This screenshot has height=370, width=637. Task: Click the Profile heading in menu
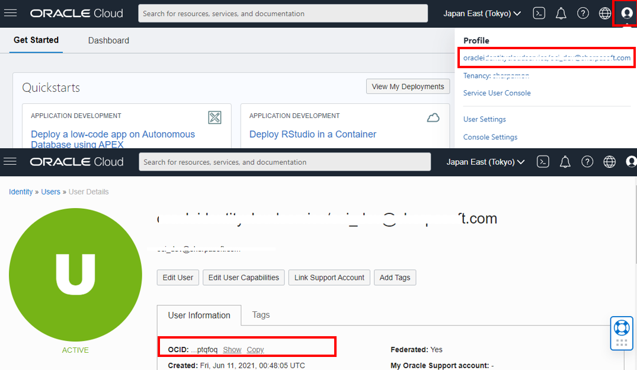tap(476, 41)
